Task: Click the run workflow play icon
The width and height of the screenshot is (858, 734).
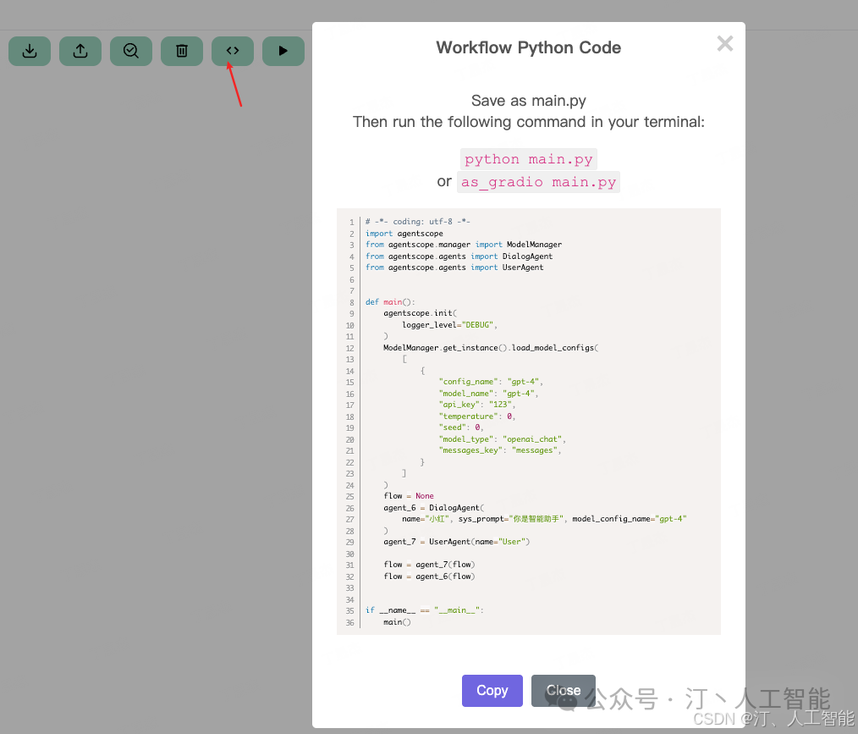Action: coord(283,52)
